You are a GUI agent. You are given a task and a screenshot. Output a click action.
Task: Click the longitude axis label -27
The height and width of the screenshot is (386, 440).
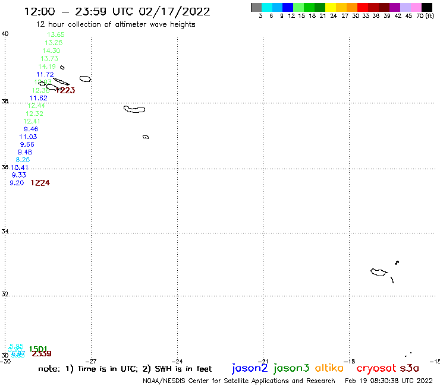tap(91, 362)
